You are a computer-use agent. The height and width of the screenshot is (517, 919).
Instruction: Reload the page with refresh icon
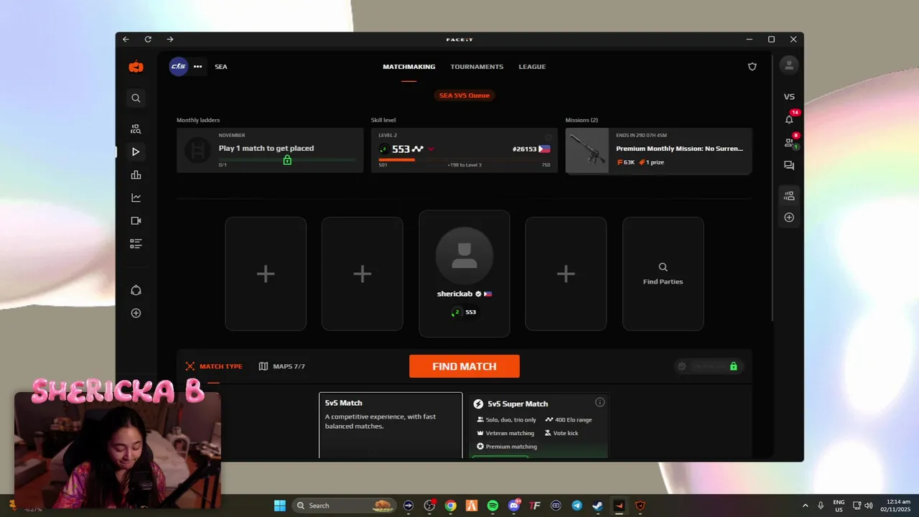tap(148, 39)
